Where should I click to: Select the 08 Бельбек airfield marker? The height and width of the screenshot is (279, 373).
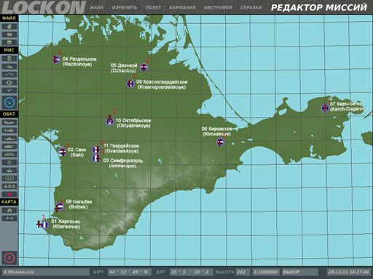point(59,206)
